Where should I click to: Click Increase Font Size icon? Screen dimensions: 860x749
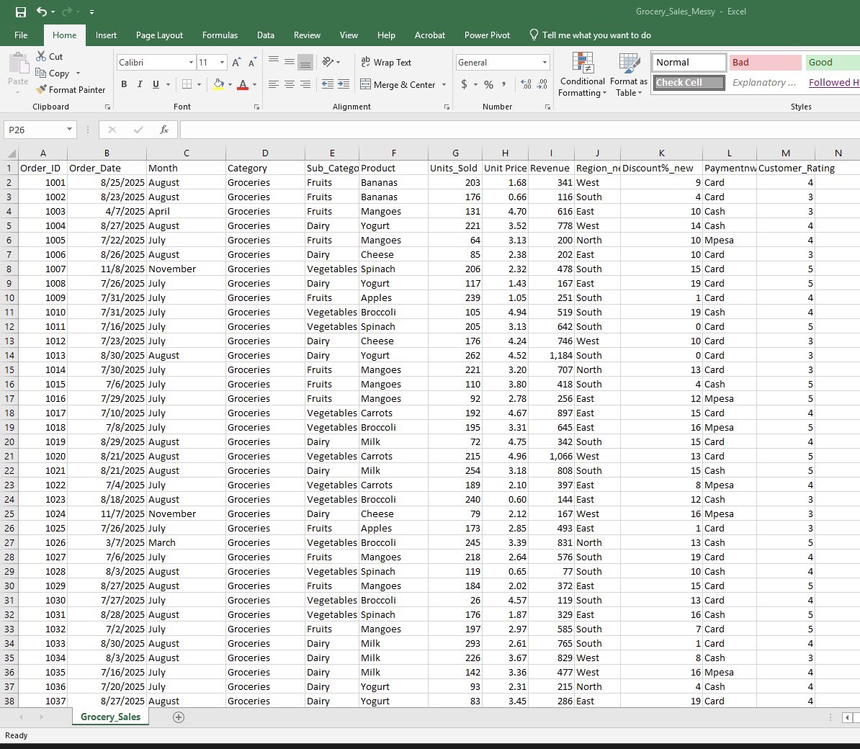click(x=236, y=63)
